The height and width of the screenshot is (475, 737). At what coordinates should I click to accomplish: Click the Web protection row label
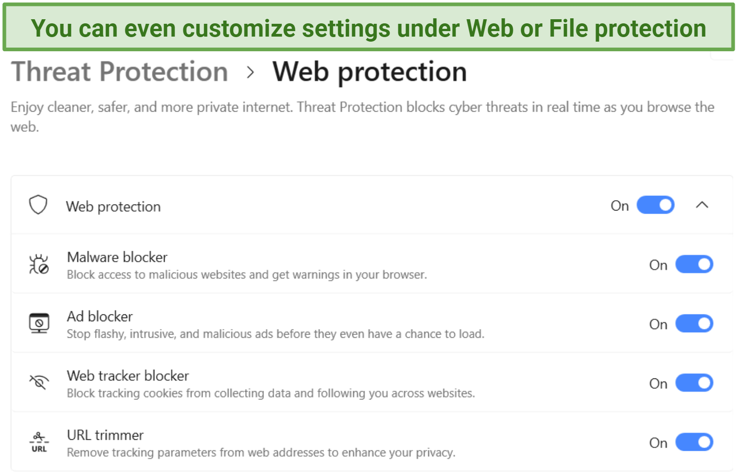click(x=113, y=206)
